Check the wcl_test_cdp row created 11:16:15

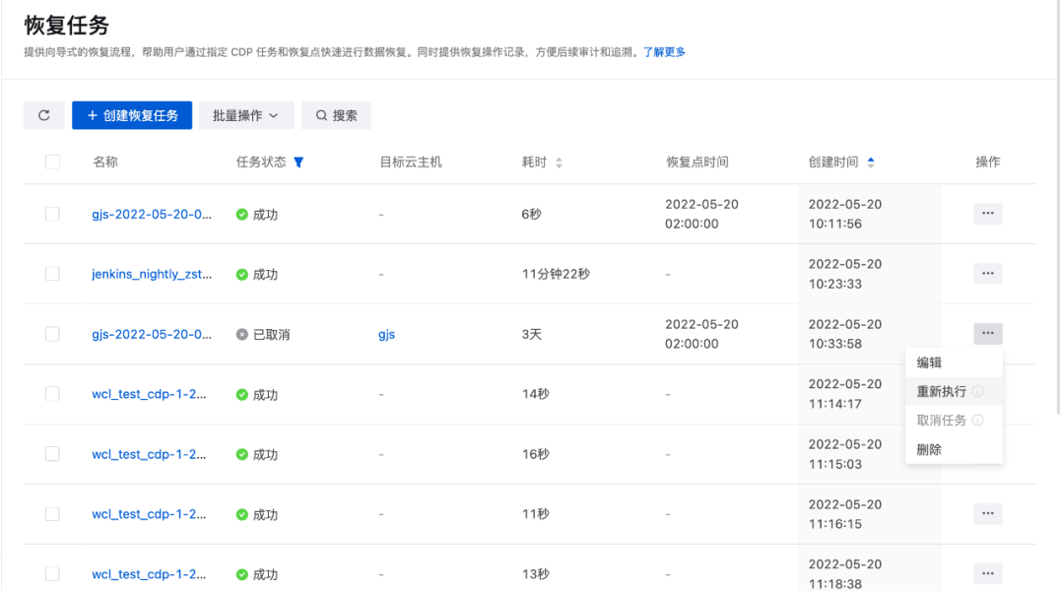click(52, 514)
